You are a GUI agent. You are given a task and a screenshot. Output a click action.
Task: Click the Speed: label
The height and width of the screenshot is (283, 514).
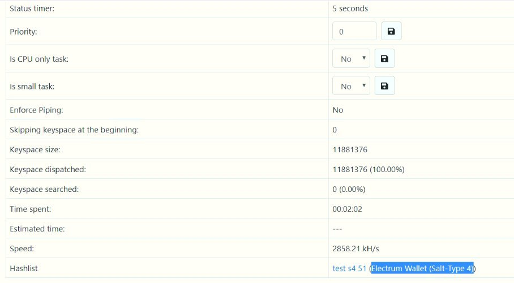pyautogui.click(x=22, y=248)
